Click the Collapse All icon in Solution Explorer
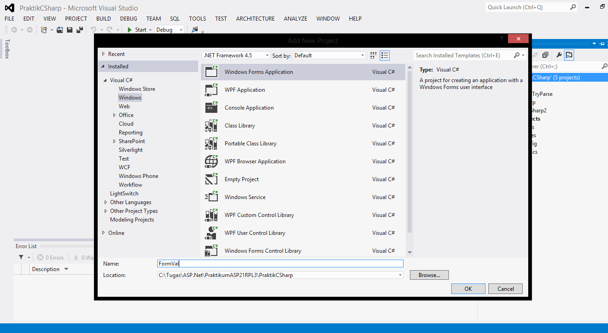 pos(545,55)
